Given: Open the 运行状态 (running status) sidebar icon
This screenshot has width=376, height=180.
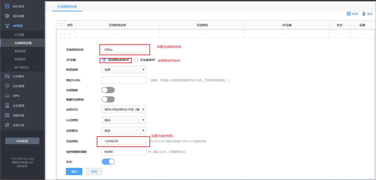Looking at the screenshot, I should tap(7, 6).
